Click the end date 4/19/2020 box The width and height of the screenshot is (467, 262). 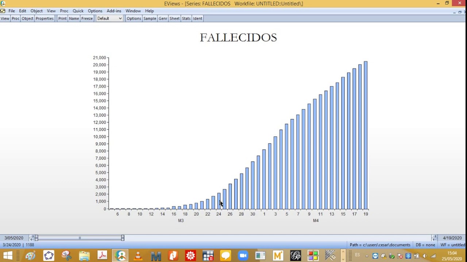(x=452, y=238)
